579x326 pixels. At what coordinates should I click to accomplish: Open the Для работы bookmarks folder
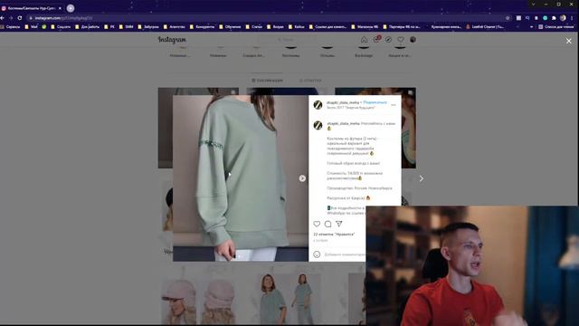coord(87,26)
